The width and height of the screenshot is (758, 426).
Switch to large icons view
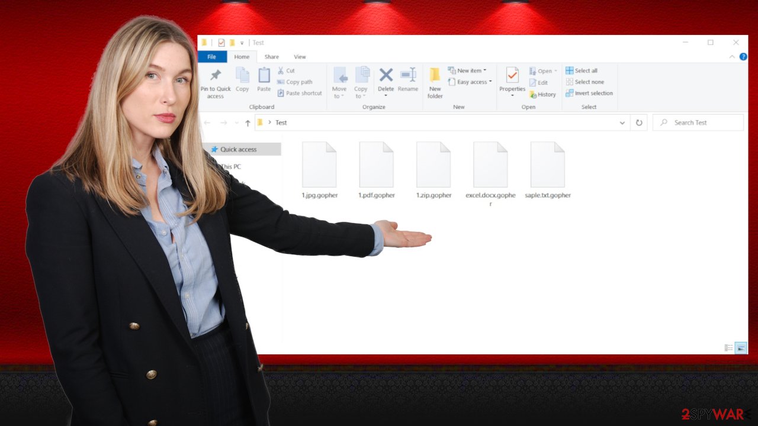point(741,348)
